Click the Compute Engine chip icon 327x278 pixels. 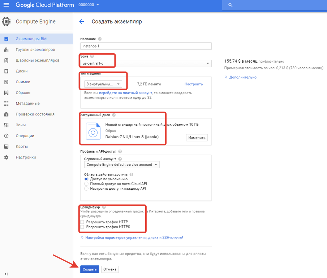coord(6,21)
